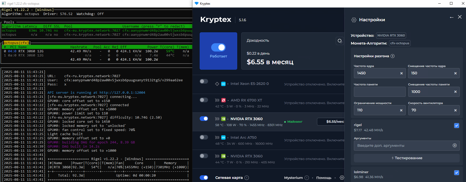466x182 pixels.
Task: Enable the Intel Arc A750 device toggle
Action: point(204,137)
